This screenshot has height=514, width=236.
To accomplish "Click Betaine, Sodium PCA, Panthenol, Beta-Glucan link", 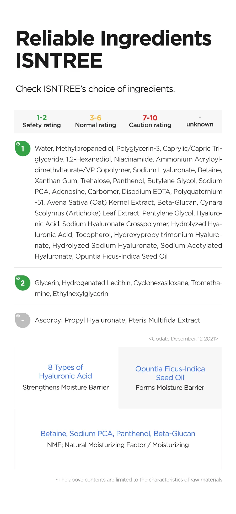I will pos(118,434).
